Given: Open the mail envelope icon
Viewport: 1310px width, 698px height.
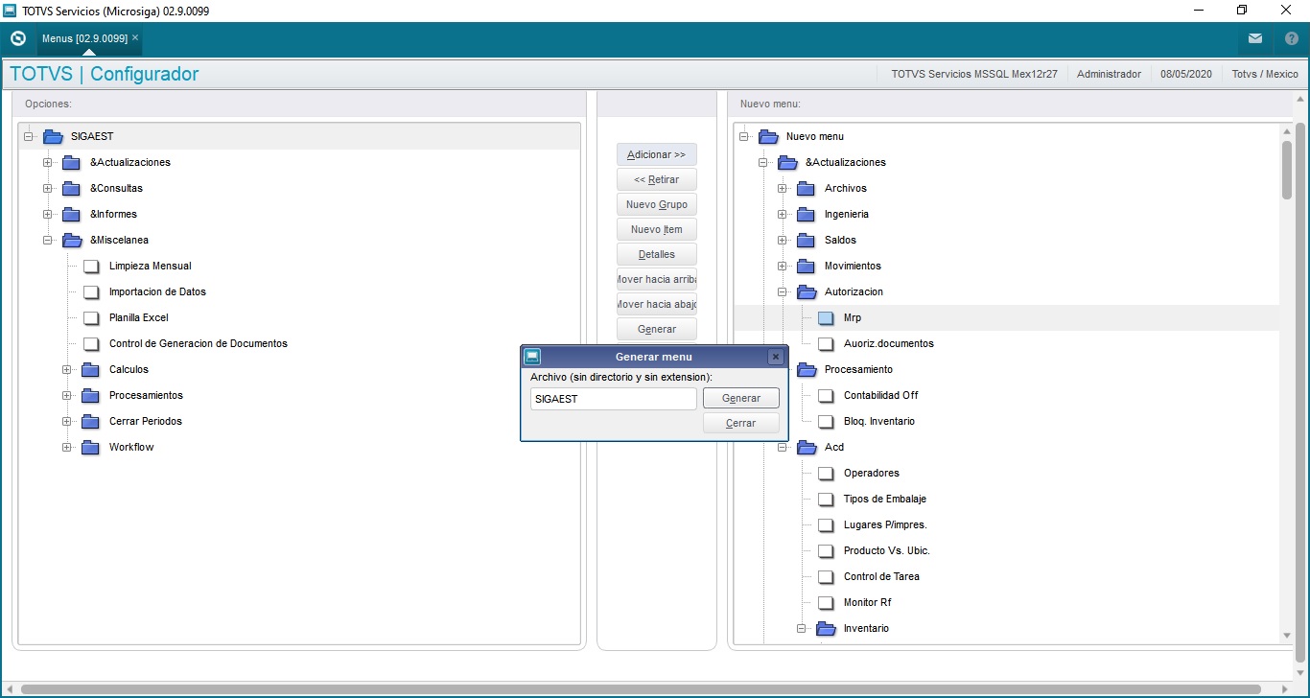Looking at the screenshot, I should click(1255, 38).
